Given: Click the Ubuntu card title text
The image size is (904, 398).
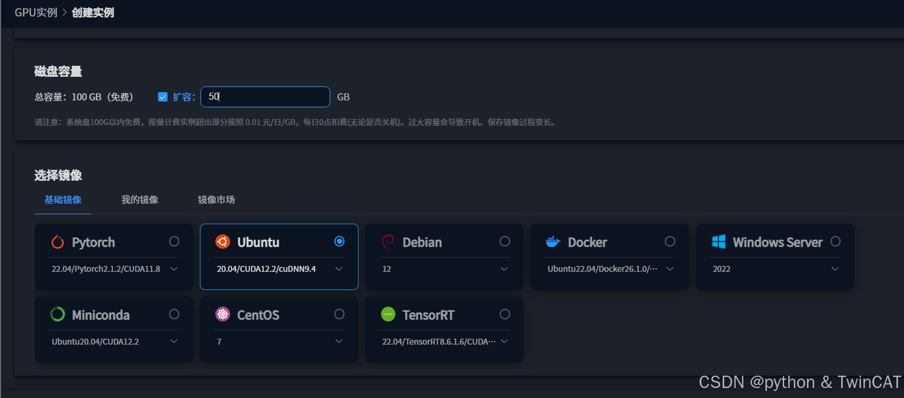Looking at the screenshot, I should [x=258, y=242].
